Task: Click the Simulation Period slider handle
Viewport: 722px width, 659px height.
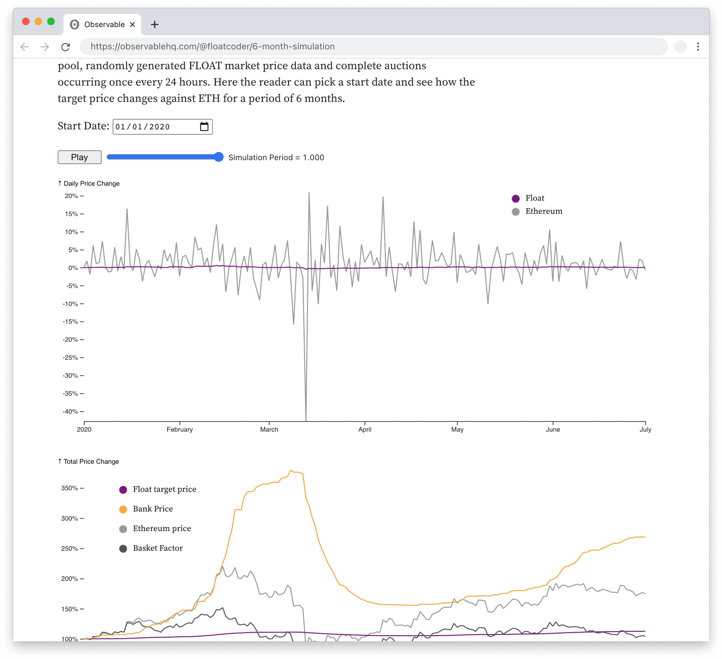Action: tap(219, 157)
